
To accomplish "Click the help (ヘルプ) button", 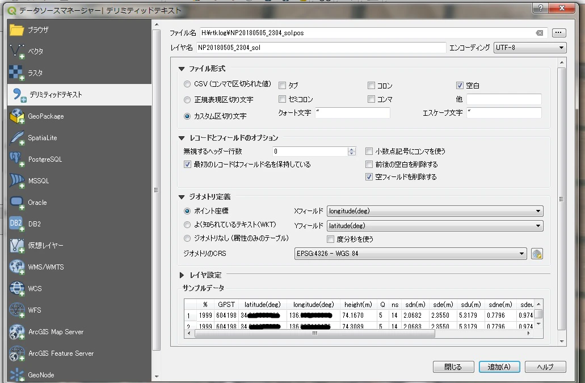I will 545,367.
